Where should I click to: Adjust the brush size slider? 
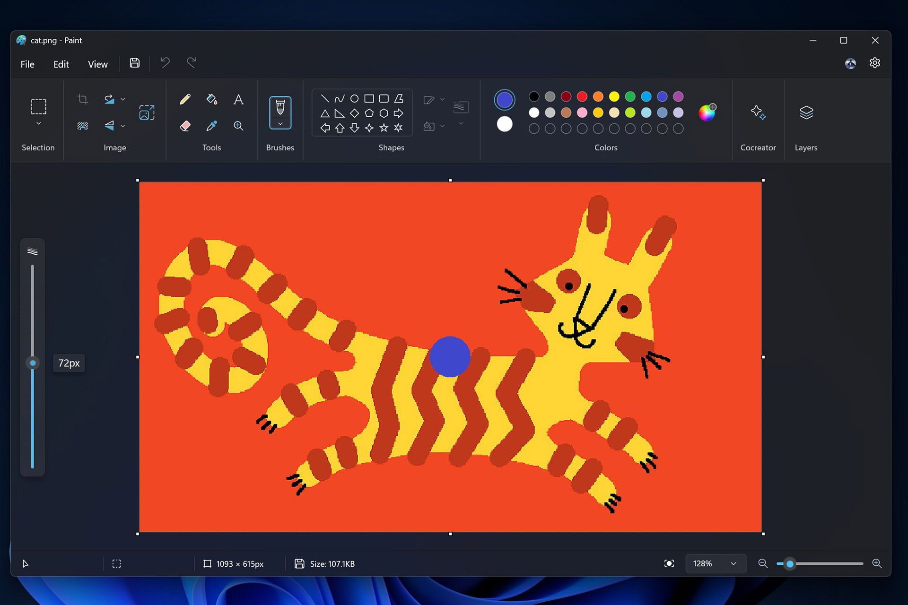pos(33,363)
